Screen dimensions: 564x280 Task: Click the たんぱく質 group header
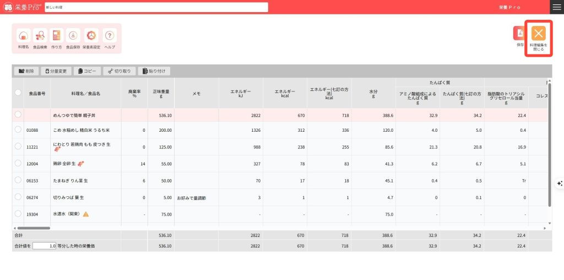coord(440,83)
